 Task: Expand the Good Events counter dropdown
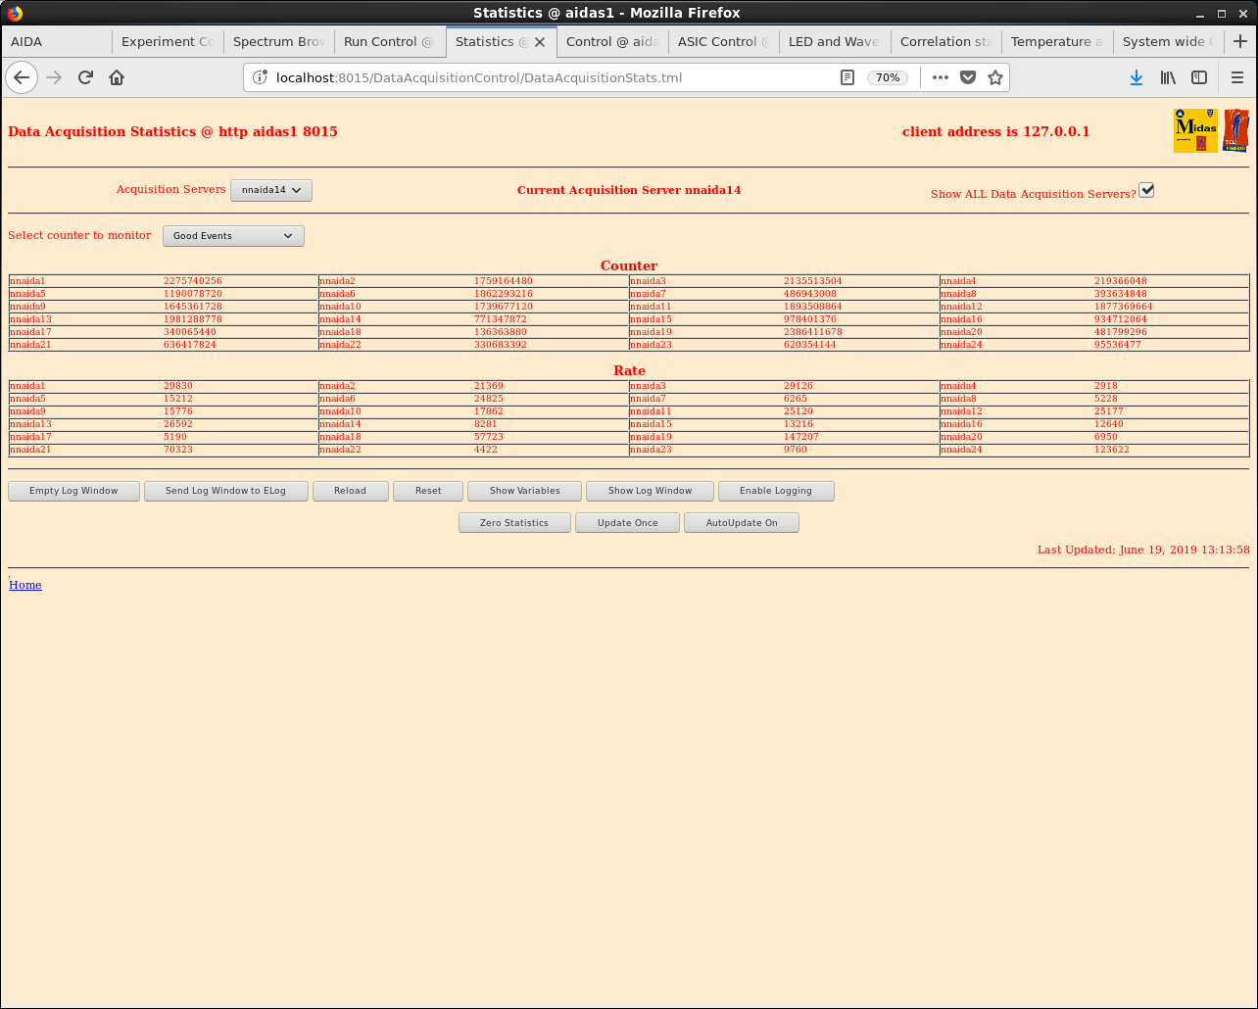coord(233,236)
